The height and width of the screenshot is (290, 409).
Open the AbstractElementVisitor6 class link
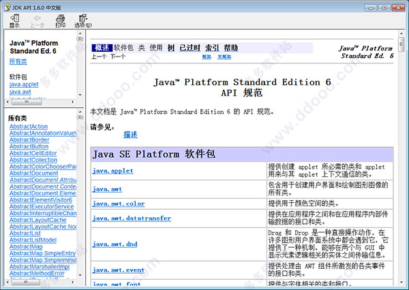coord(41,200)
